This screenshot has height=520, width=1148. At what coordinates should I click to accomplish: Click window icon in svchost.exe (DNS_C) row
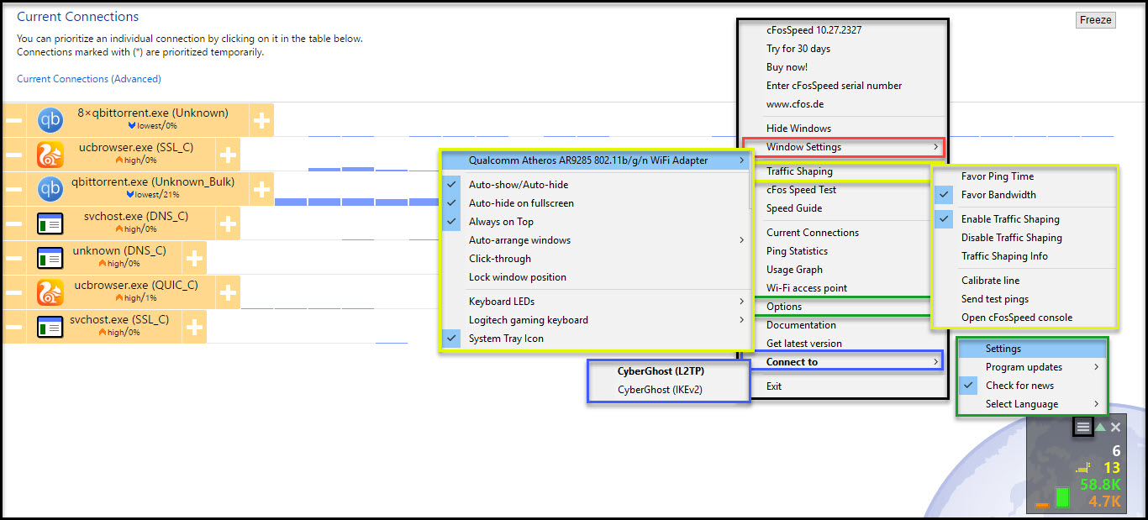[x=50, y=223]
